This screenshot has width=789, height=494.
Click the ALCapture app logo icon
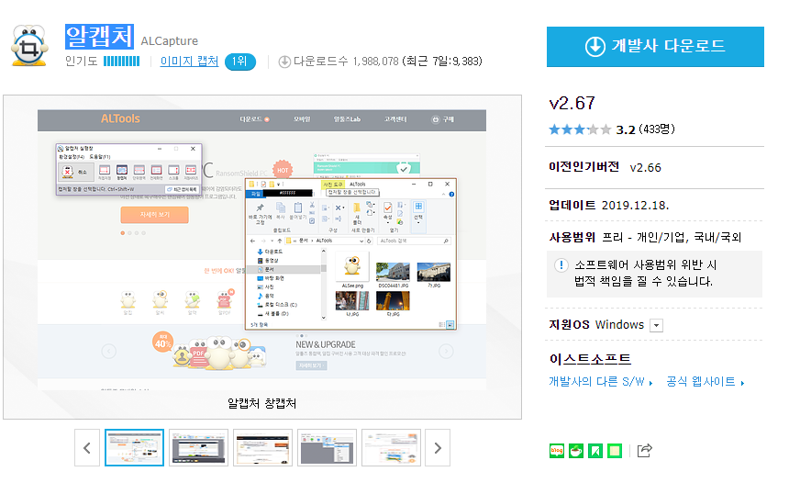pos(29,45)
